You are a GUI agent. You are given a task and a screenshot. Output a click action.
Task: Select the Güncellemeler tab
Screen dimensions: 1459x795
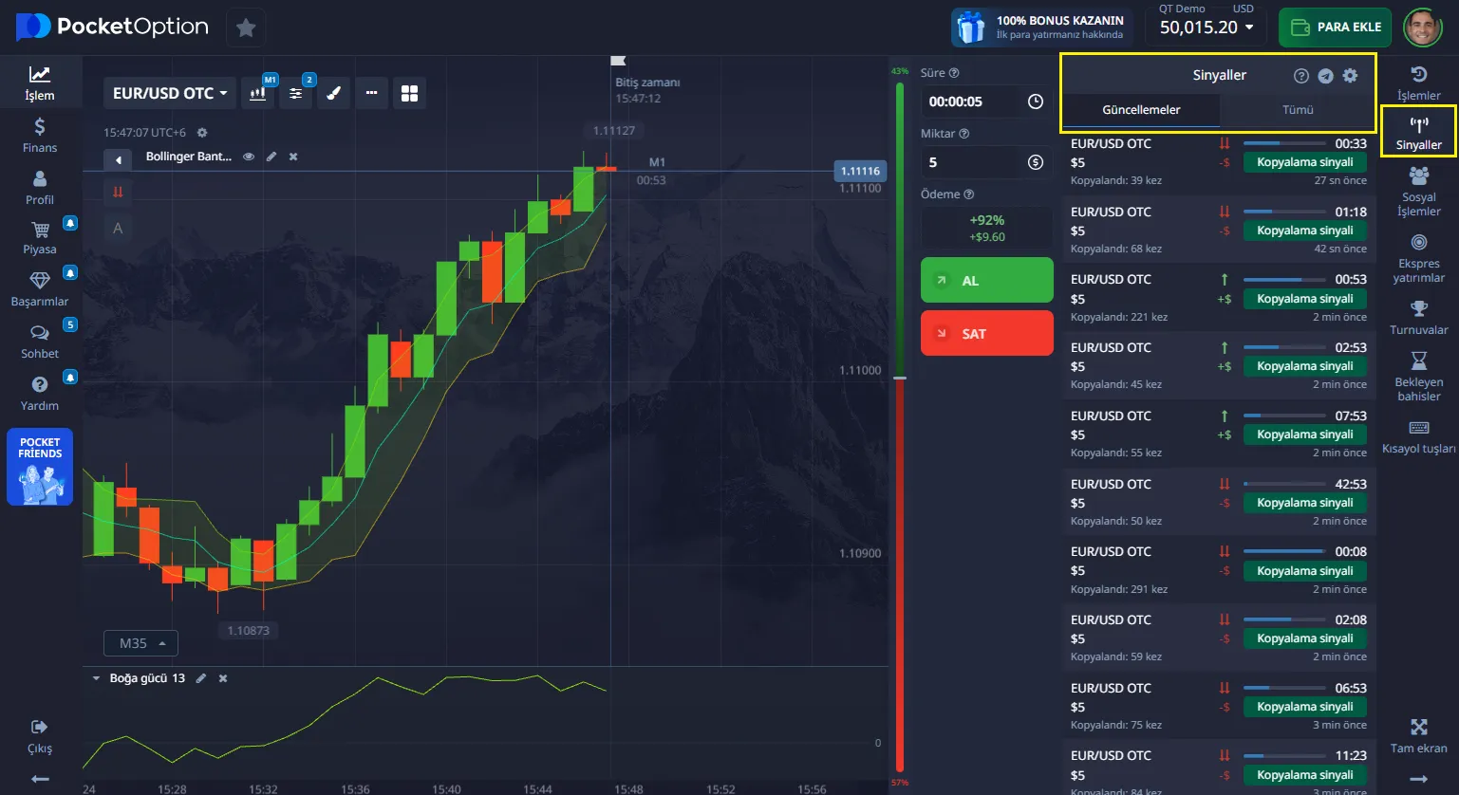(1141, 110)
